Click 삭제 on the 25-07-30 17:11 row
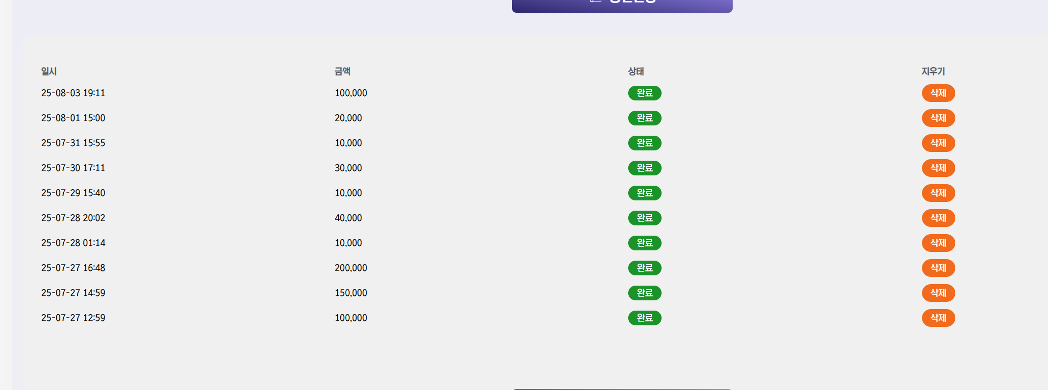Image resolution: width=1048 pixels, height=390 pixels. click(938, 168)
